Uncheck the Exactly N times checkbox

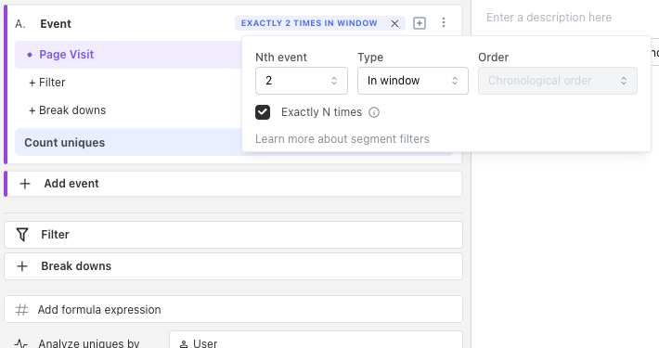tap(263, 112)
